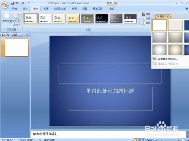Click the Office 主题 status bar label
This screenshot has height=141, width=189.
[26, 140]
